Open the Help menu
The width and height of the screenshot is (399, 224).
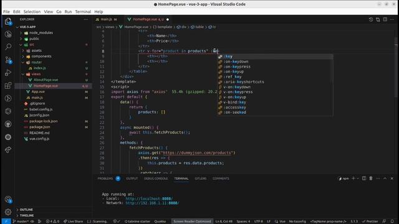coord(99,12)
